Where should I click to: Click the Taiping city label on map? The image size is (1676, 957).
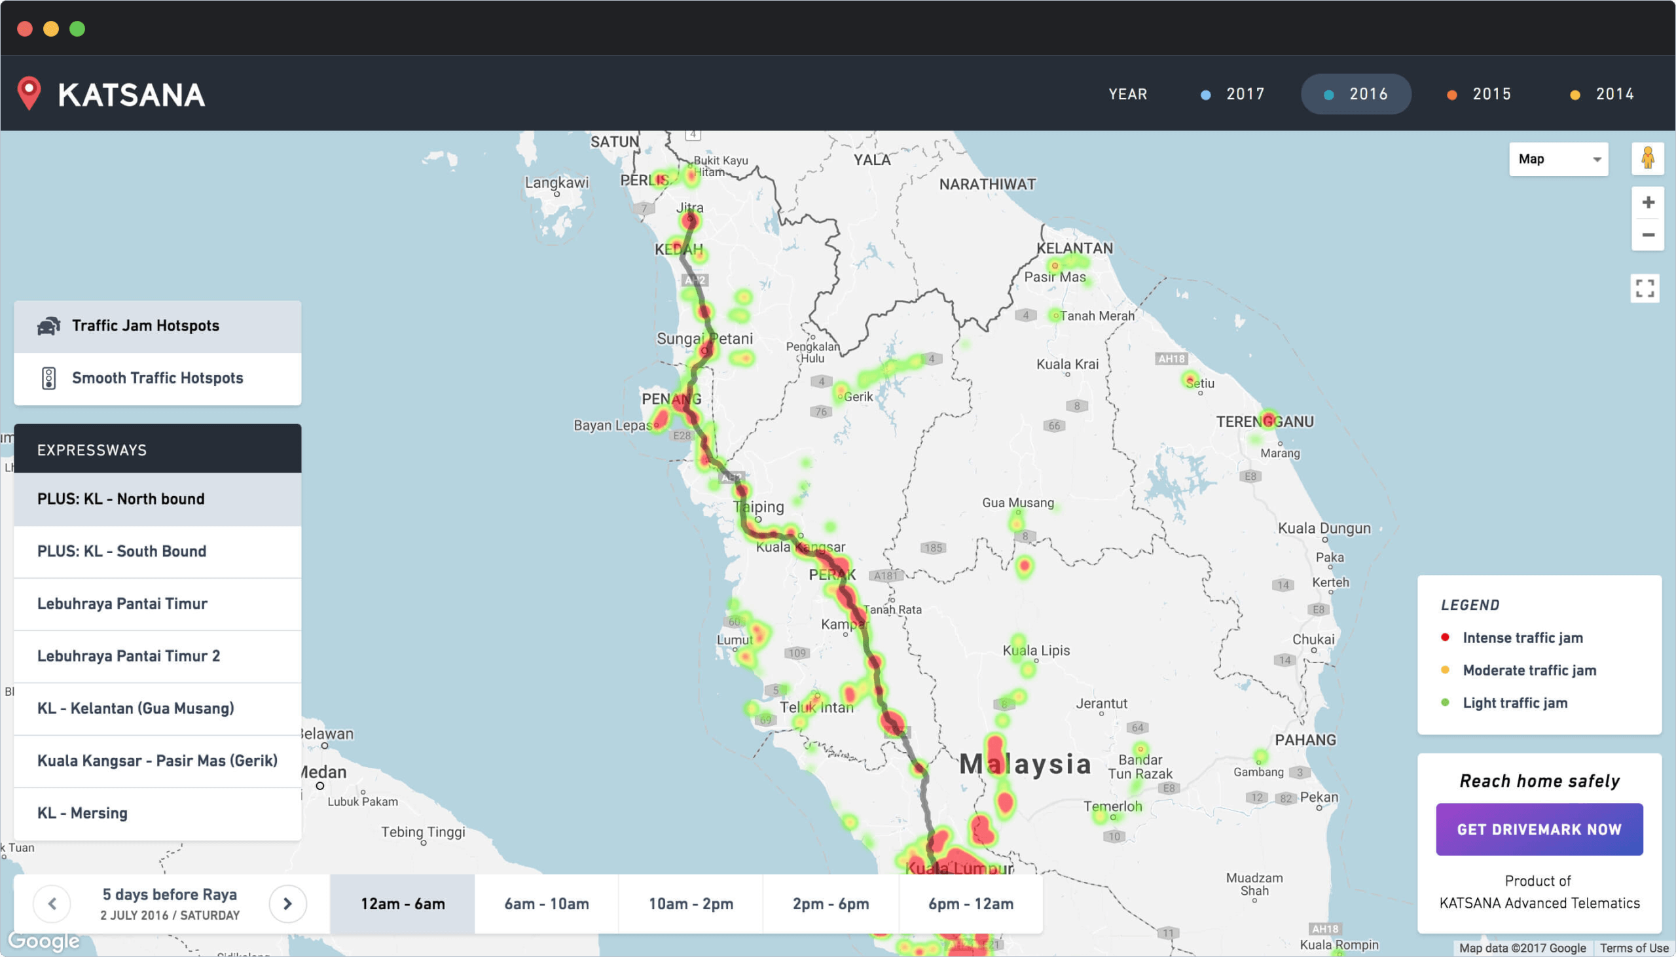click(x=759, y=507)
